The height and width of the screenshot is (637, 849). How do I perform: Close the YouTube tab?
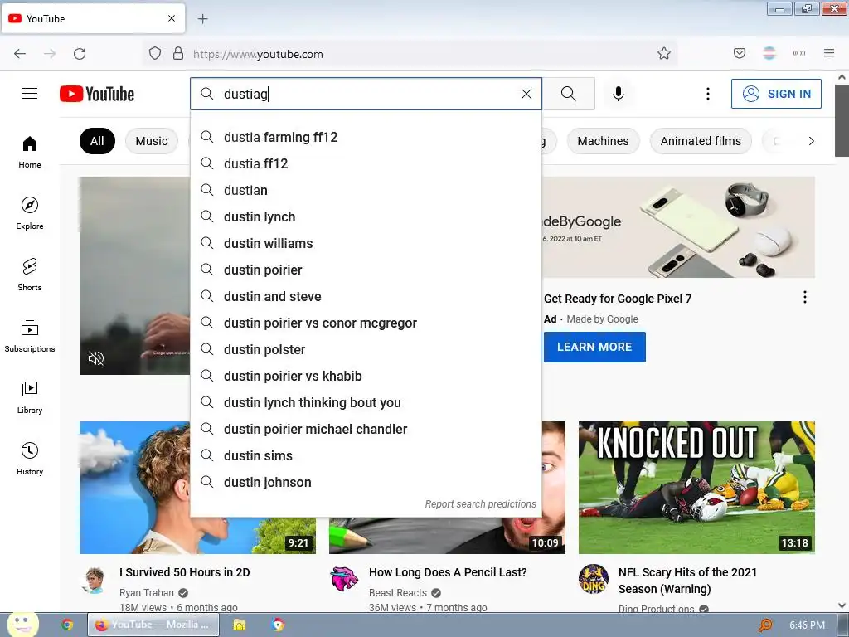(x=172, y=18)
